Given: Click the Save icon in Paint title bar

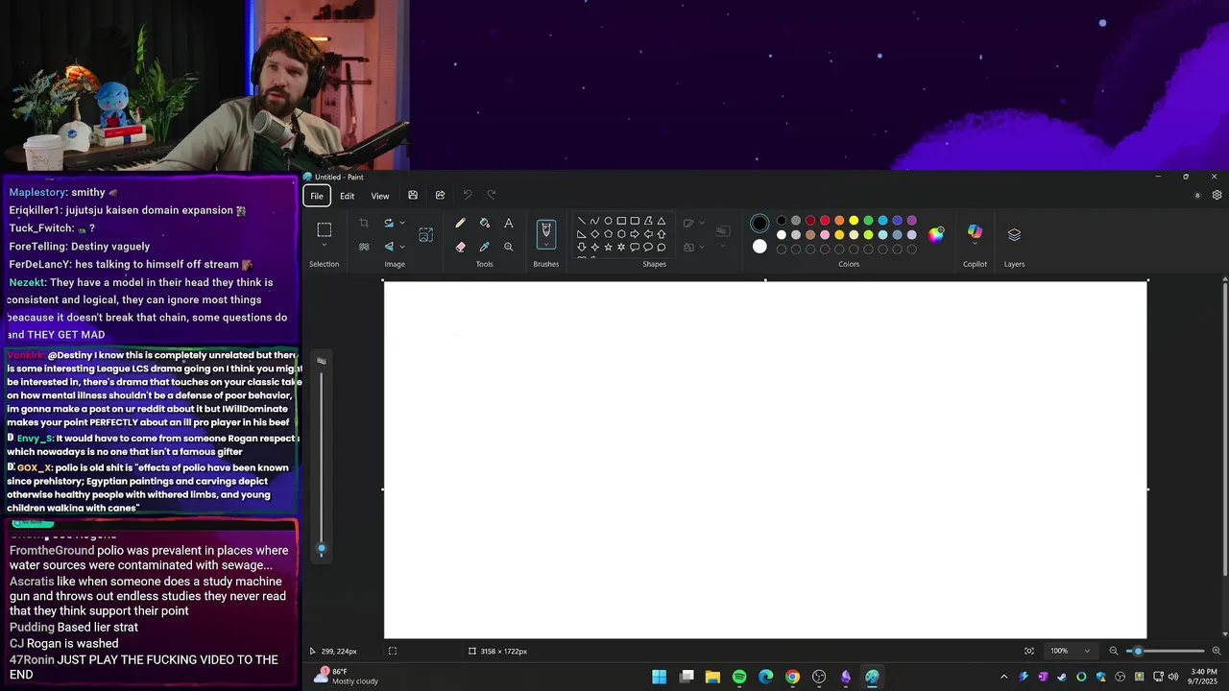Looking at the screenshot, I should [413, 196].
